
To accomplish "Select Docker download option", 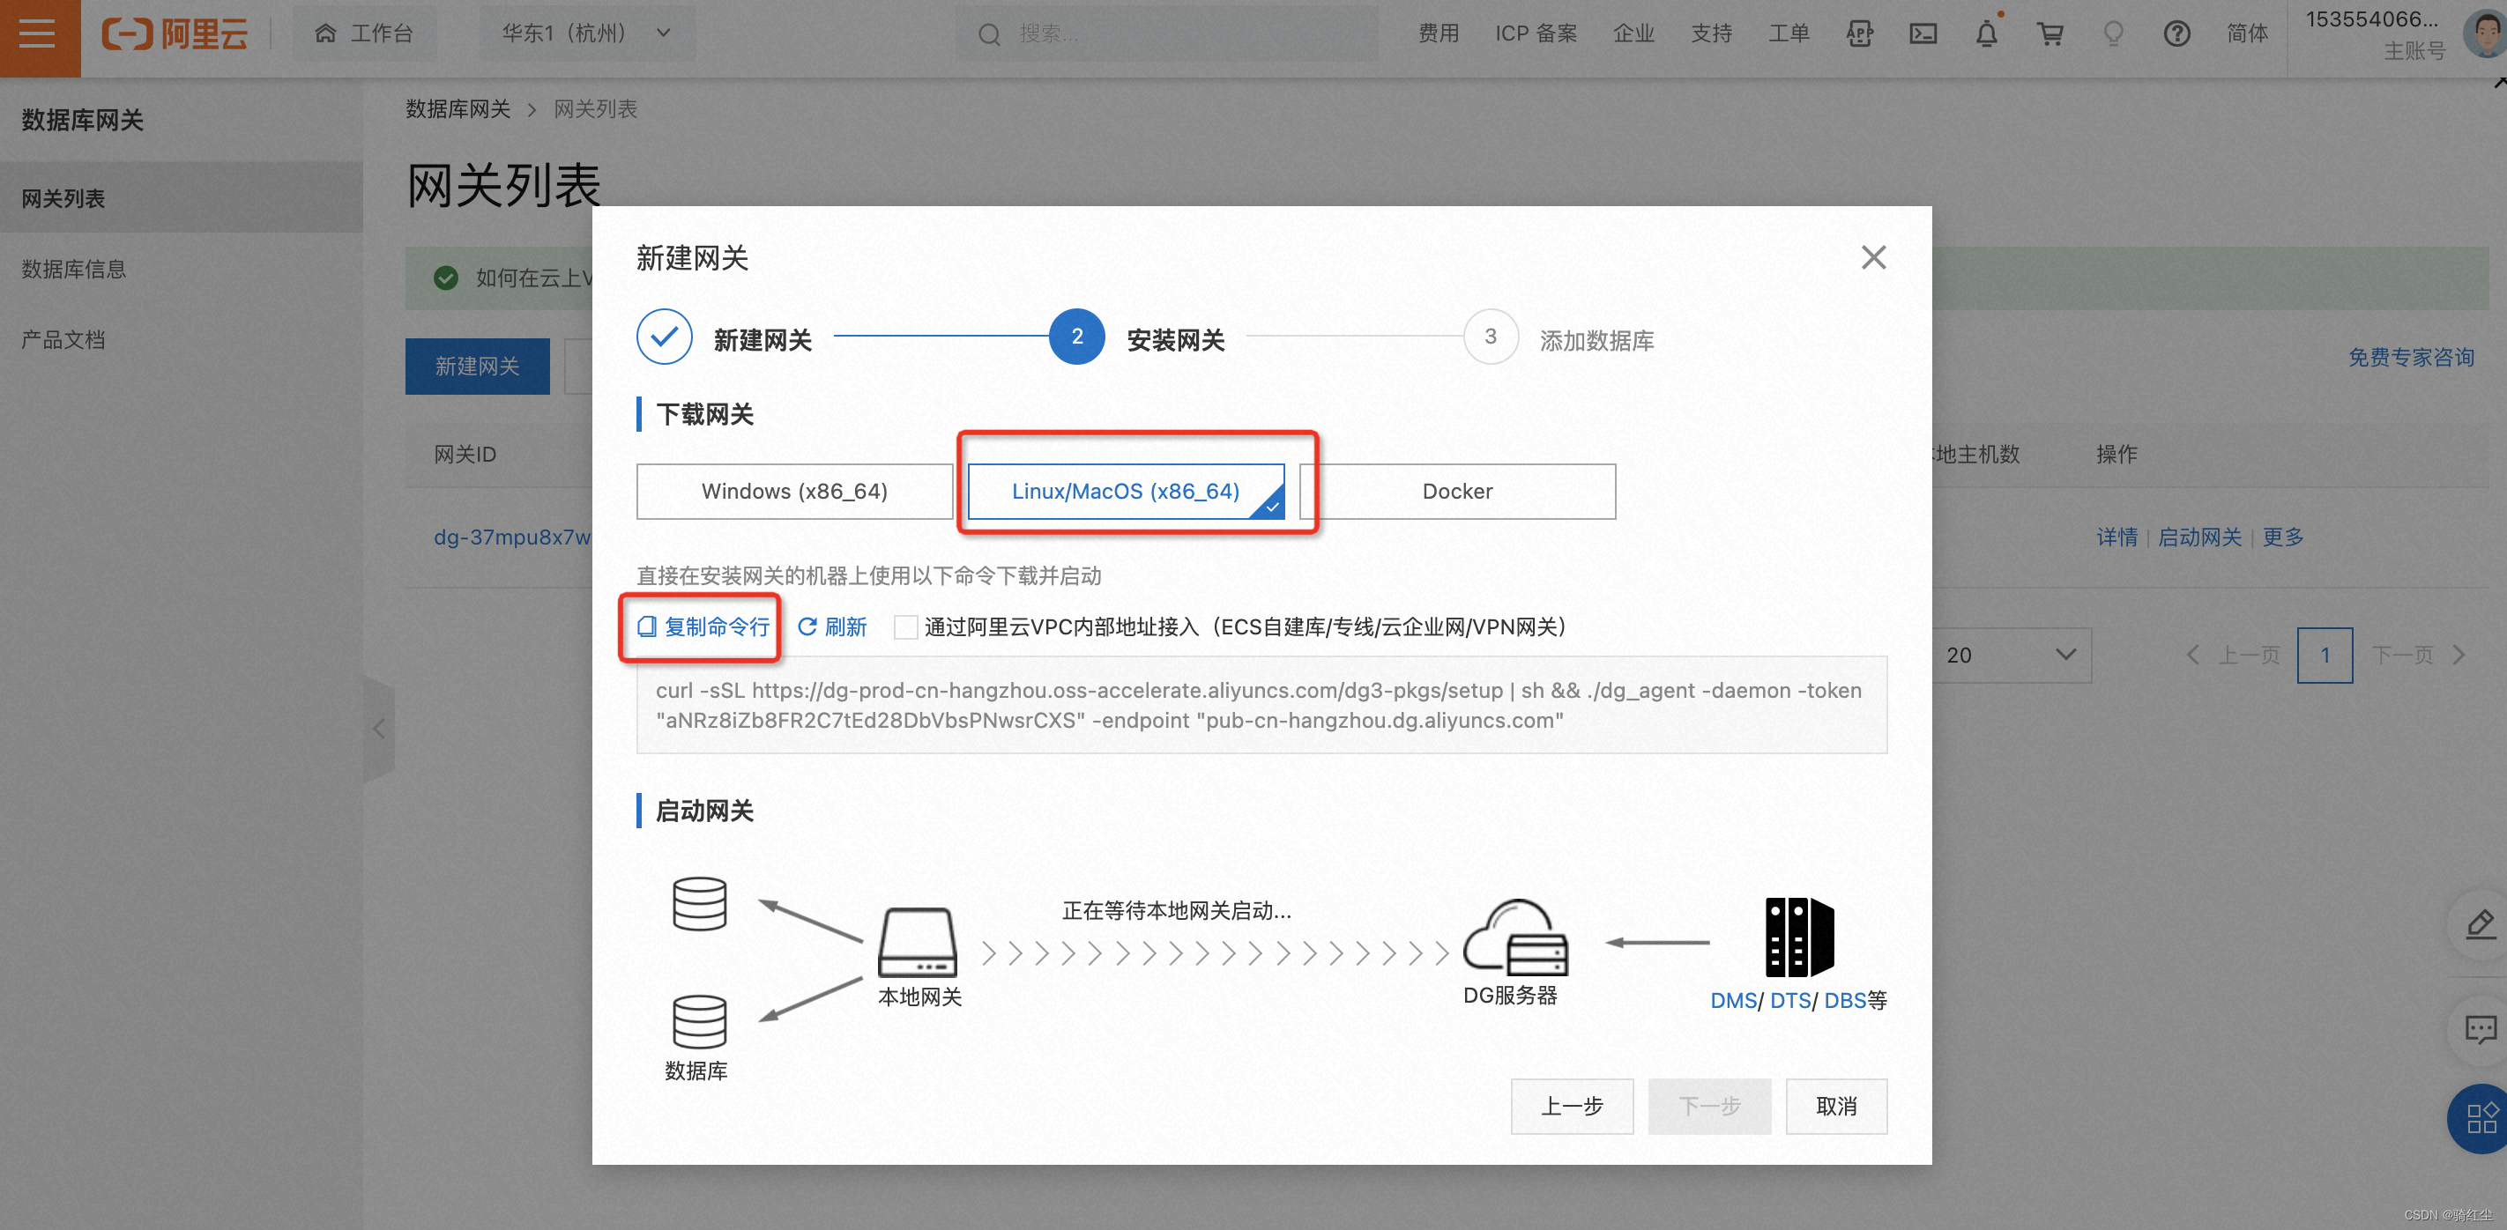I will click(1457, 492).
